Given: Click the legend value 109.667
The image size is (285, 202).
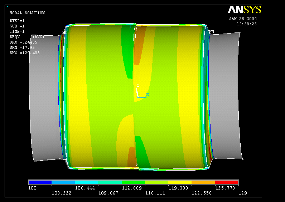Looking at the screenshot, I should pos(108,193).
